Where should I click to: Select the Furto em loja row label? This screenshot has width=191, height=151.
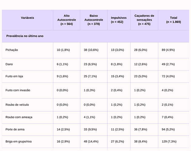14,77
